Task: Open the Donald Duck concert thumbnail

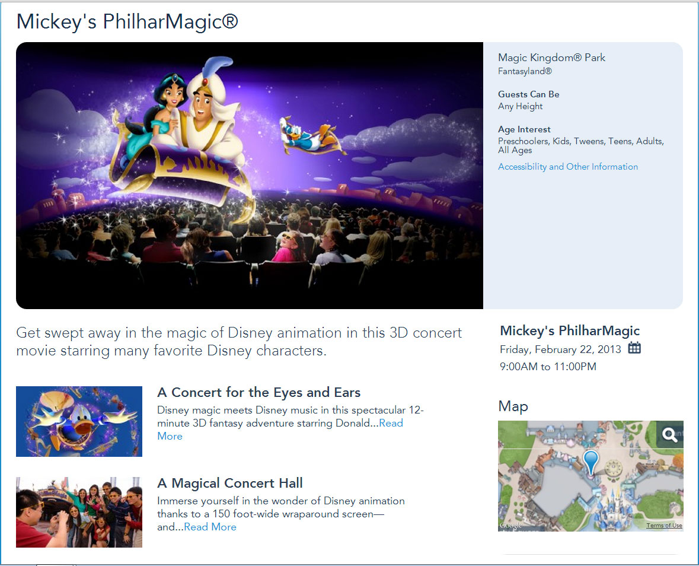Action: point(79,421)
